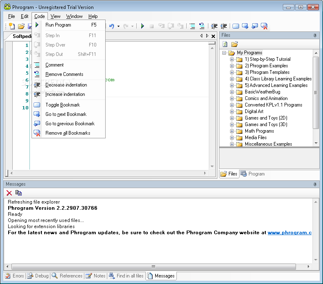Click the green Run Program toolbar icon
Viewport: 323px width, 284px height.
coord(142,26)
